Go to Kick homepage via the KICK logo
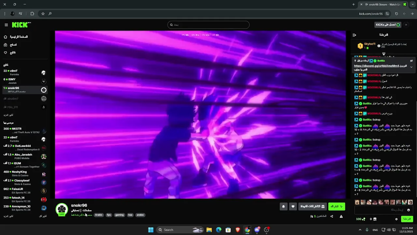Viewport: 417px width, 235px height. pyautogui.click(x=21, y=25)
